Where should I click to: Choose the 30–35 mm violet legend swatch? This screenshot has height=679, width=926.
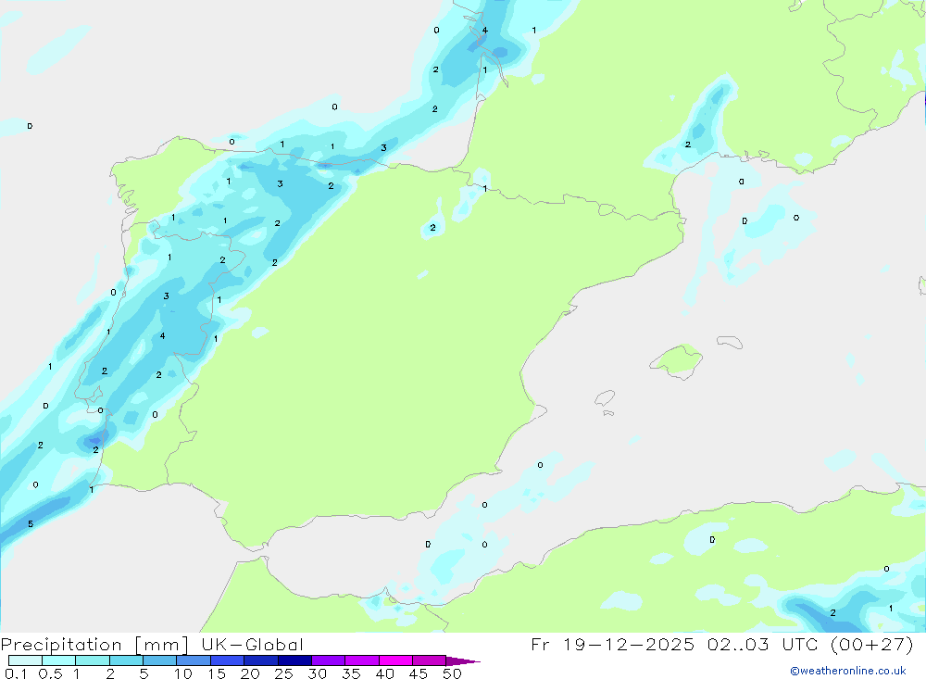(x=329, y=660)
